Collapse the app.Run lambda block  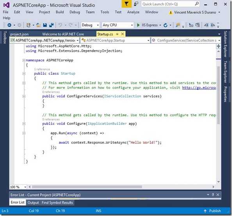[24, 133]
